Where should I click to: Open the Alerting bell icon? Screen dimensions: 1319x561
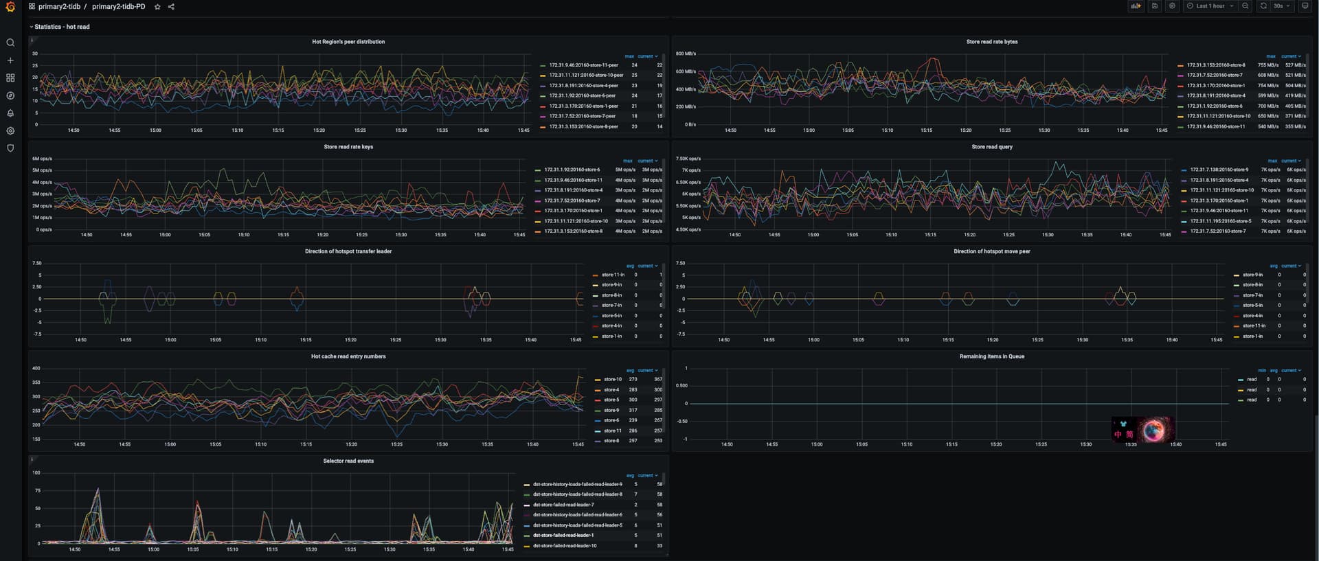10,113
